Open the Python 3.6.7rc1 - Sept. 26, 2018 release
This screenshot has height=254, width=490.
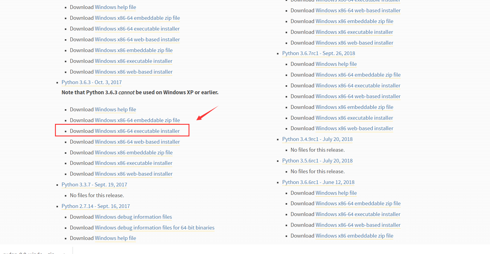tap(319, 53)
